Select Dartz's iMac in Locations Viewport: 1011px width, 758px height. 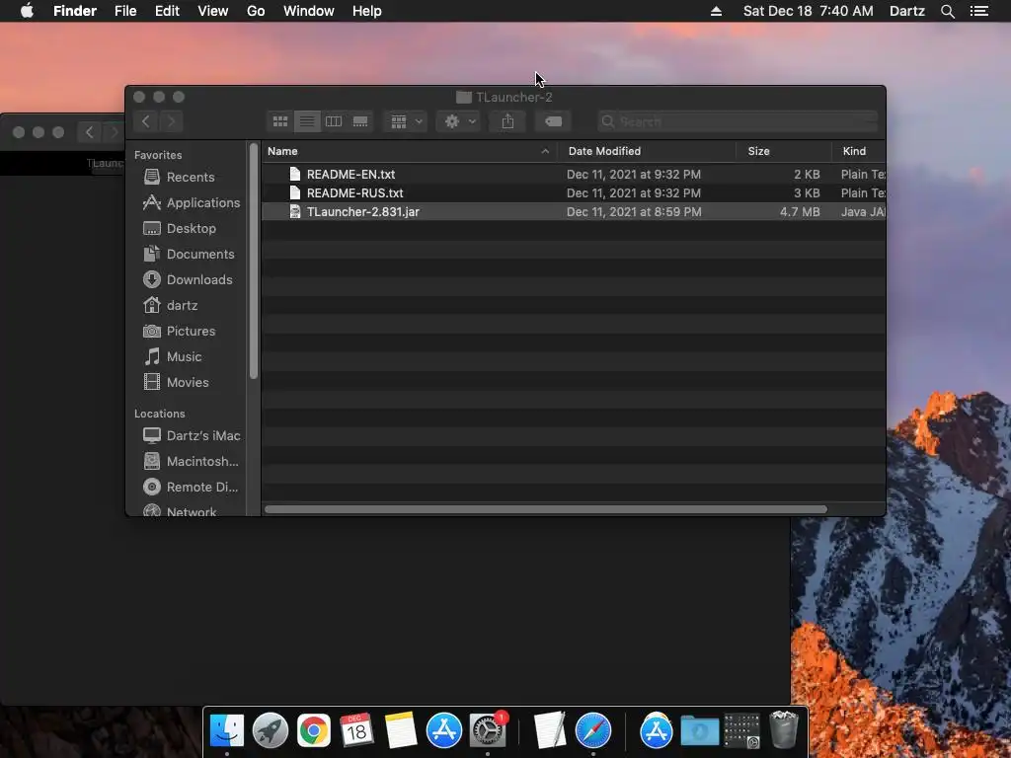click(x=191, y=435)
